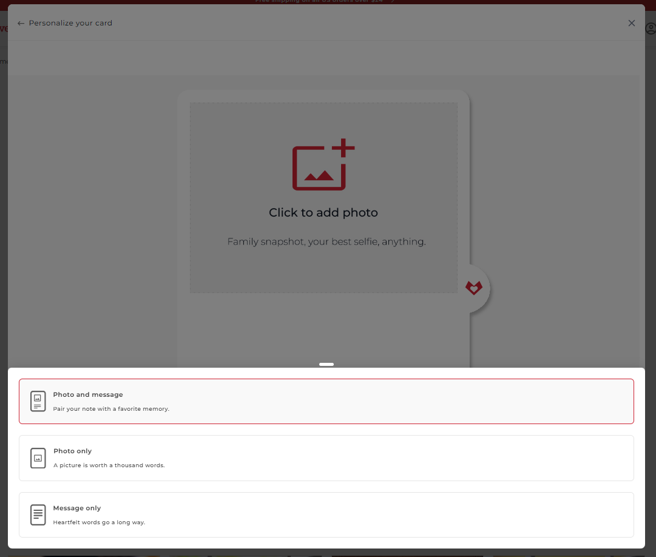Click "Heartfelt words go a long way" description
Viewport: 656px width, 557px height.
[x=99, y=522]
